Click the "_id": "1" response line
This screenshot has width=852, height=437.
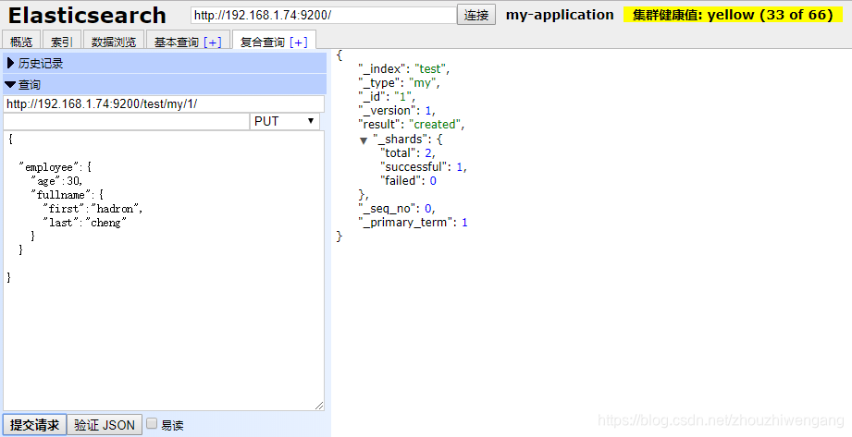387,97
